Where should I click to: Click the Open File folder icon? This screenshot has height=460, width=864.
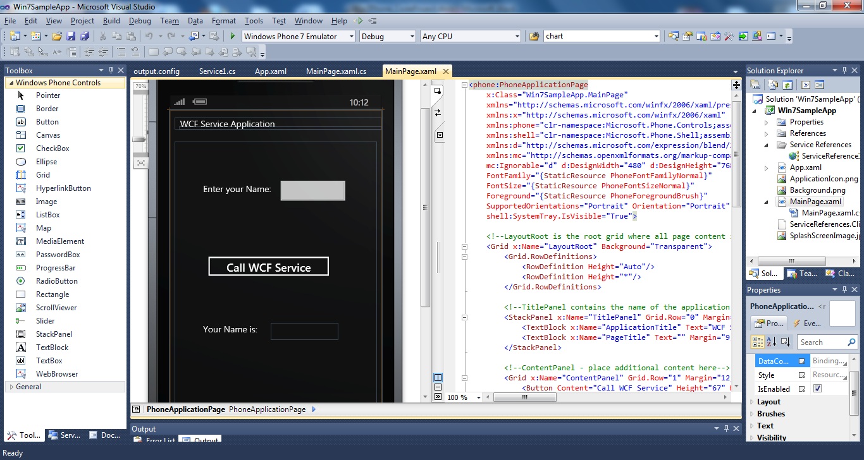pyautogui.click(x=57, y=36)
